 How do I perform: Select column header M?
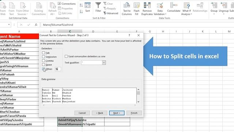pos(229,32)
